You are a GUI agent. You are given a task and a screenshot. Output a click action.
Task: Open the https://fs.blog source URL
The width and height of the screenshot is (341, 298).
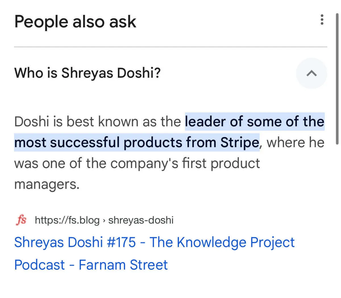67,220
